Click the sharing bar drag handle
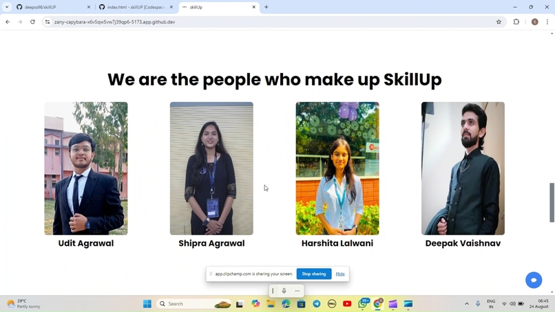 [x=211, y=273]
